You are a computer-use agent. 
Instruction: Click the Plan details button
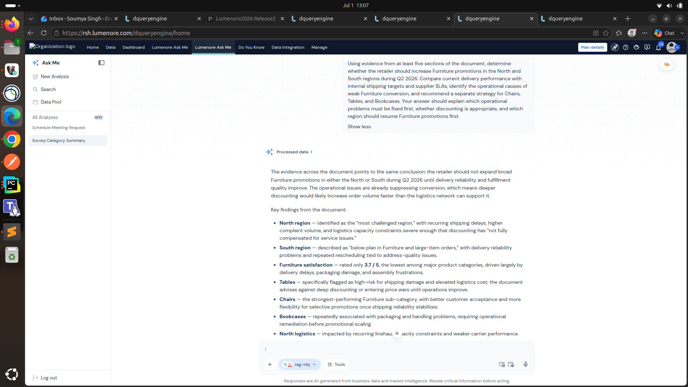click(x=592, y=47)
